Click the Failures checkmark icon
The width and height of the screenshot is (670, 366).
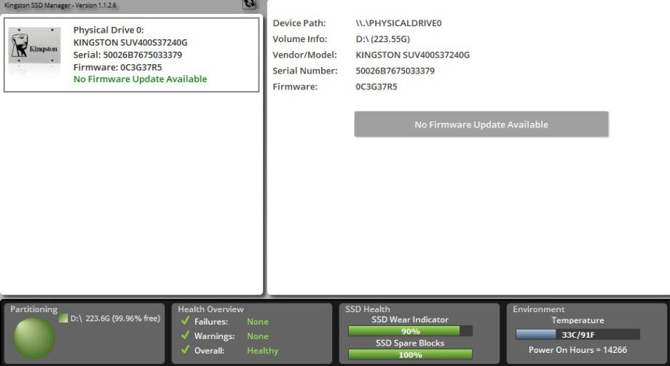(x=185, y=321)
